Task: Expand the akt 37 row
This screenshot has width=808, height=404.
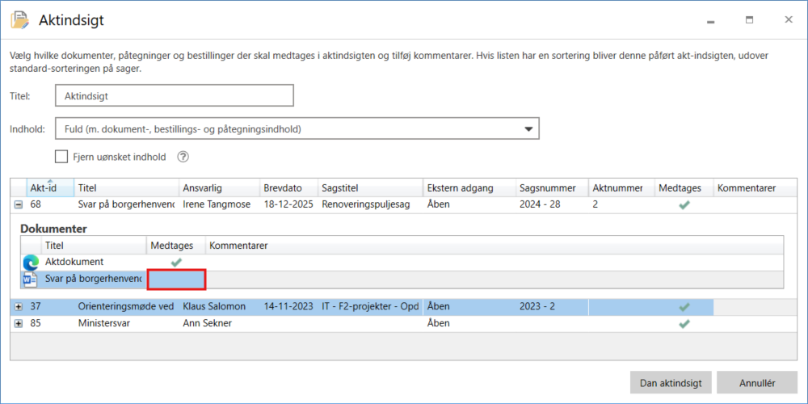Action: tap(19, 307)
